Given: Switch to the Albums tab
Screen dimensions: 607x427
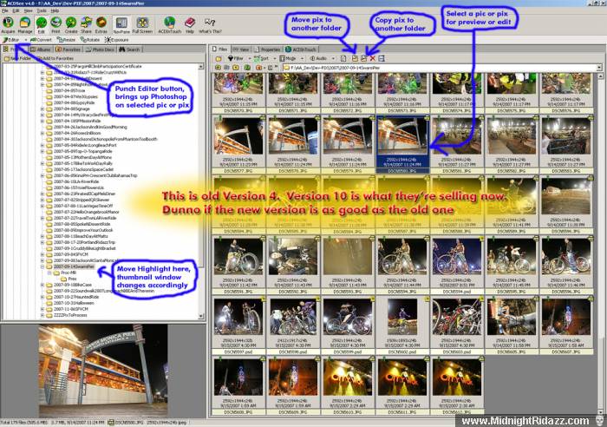Looking at the screenshot, I should tap(41, 49).
